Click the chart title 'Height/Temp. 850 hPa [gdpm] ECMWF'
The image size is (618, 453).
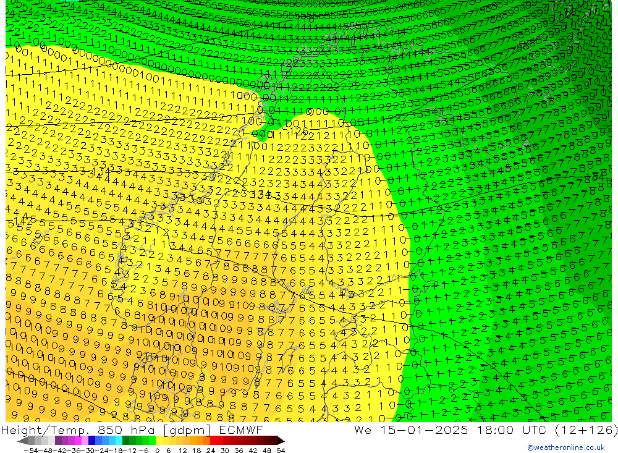132,430
